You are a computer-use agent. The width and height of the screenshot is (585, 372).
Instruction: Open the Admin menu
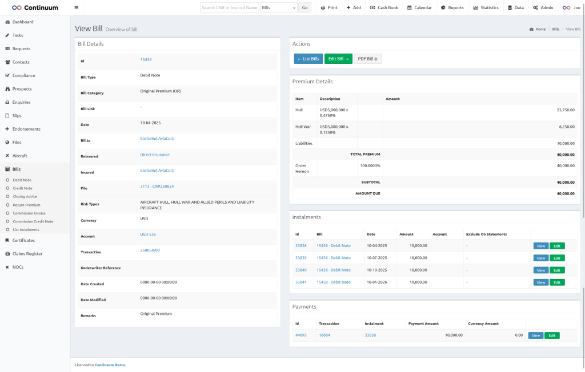(x=543, y=7)
